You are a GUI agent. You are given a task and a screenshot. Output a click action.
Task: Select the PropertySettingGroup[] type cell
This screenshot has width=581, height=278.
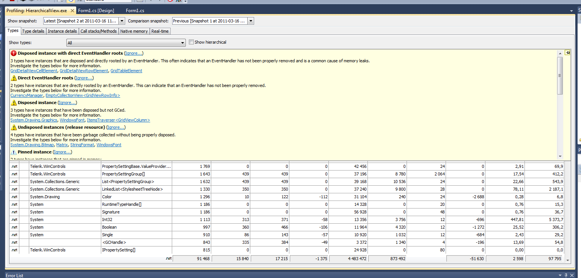coord(137,174)
